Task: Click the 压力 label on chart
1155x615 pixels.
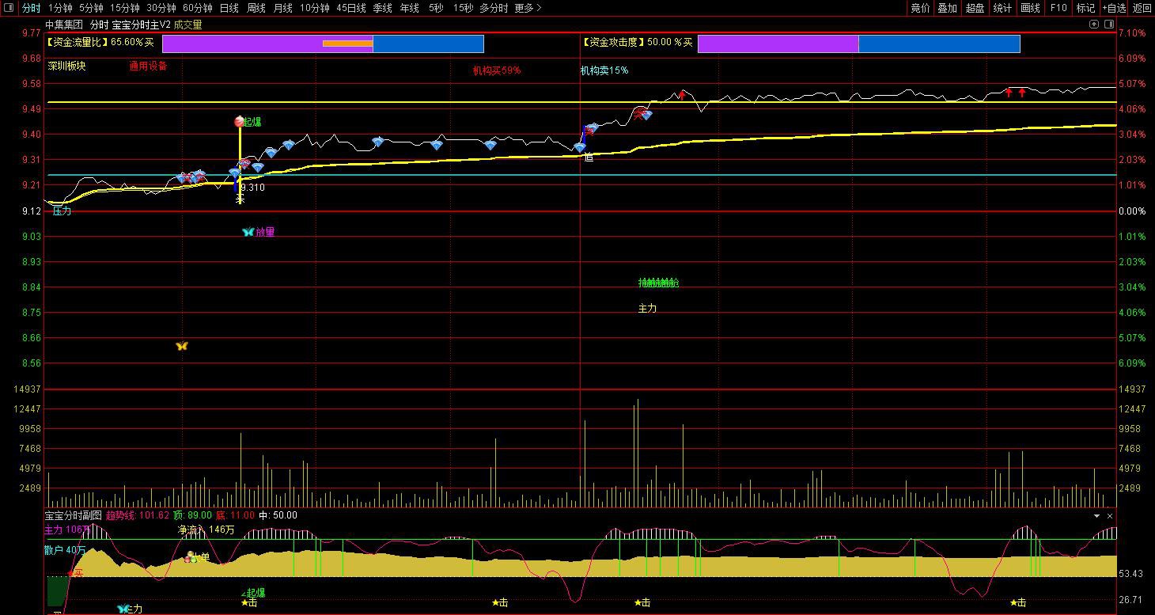Action: click(62, 211)
